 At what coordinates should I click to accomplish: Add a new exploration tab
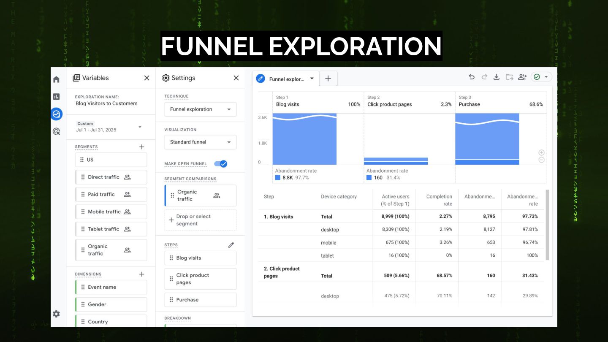pos(328,79)
